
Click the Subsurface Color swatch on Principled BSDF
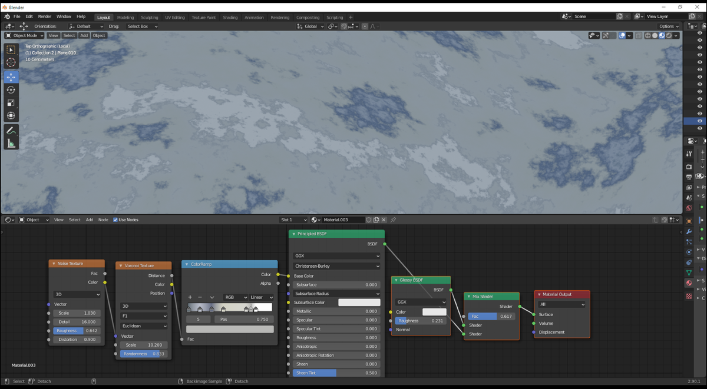point(359,302)
